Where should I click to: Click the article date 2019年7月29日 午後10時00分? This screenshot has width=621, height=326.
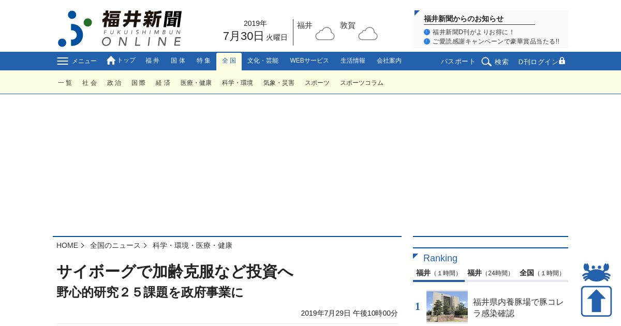[349, 313]
